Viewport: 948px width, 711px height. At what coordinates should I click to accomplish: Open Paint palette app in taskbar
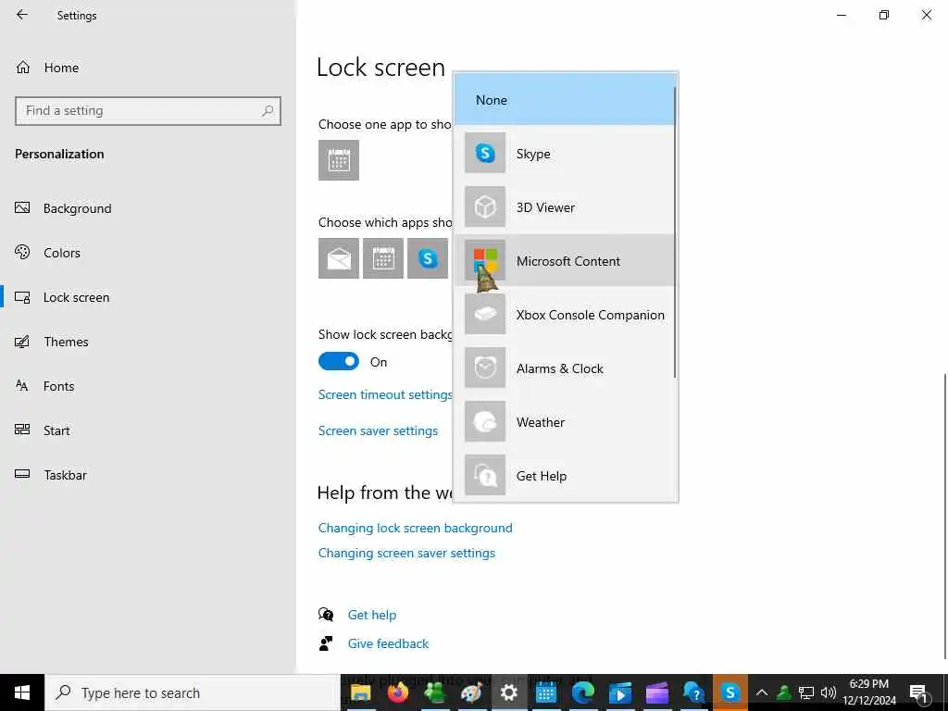pyautogui.click(x=471, y=692)
